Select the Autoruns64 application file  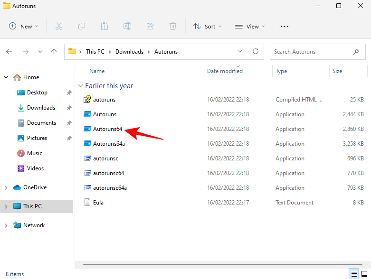pyautogui.click(x=107, y=129)
